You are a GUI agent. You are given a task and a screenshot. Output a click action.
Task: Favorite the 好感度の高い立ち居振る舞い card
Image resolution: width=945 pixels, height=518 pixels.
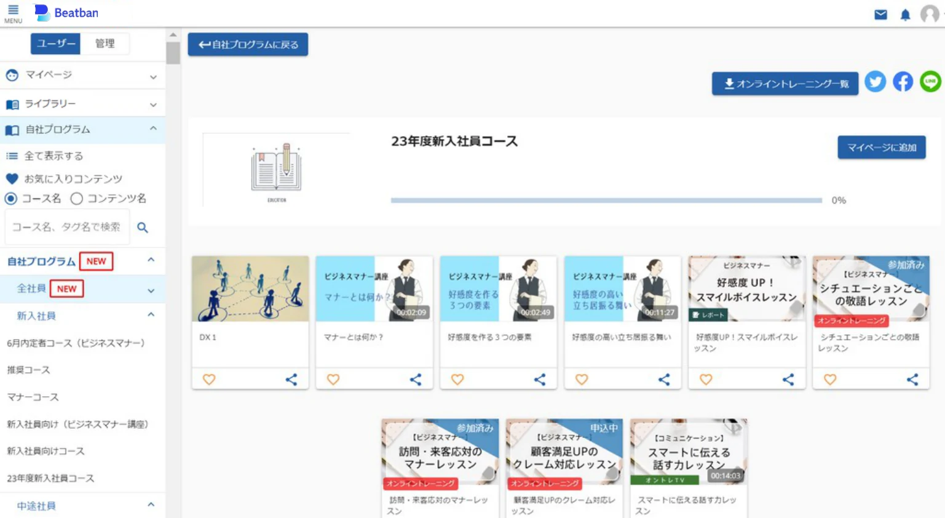(582, 380)
